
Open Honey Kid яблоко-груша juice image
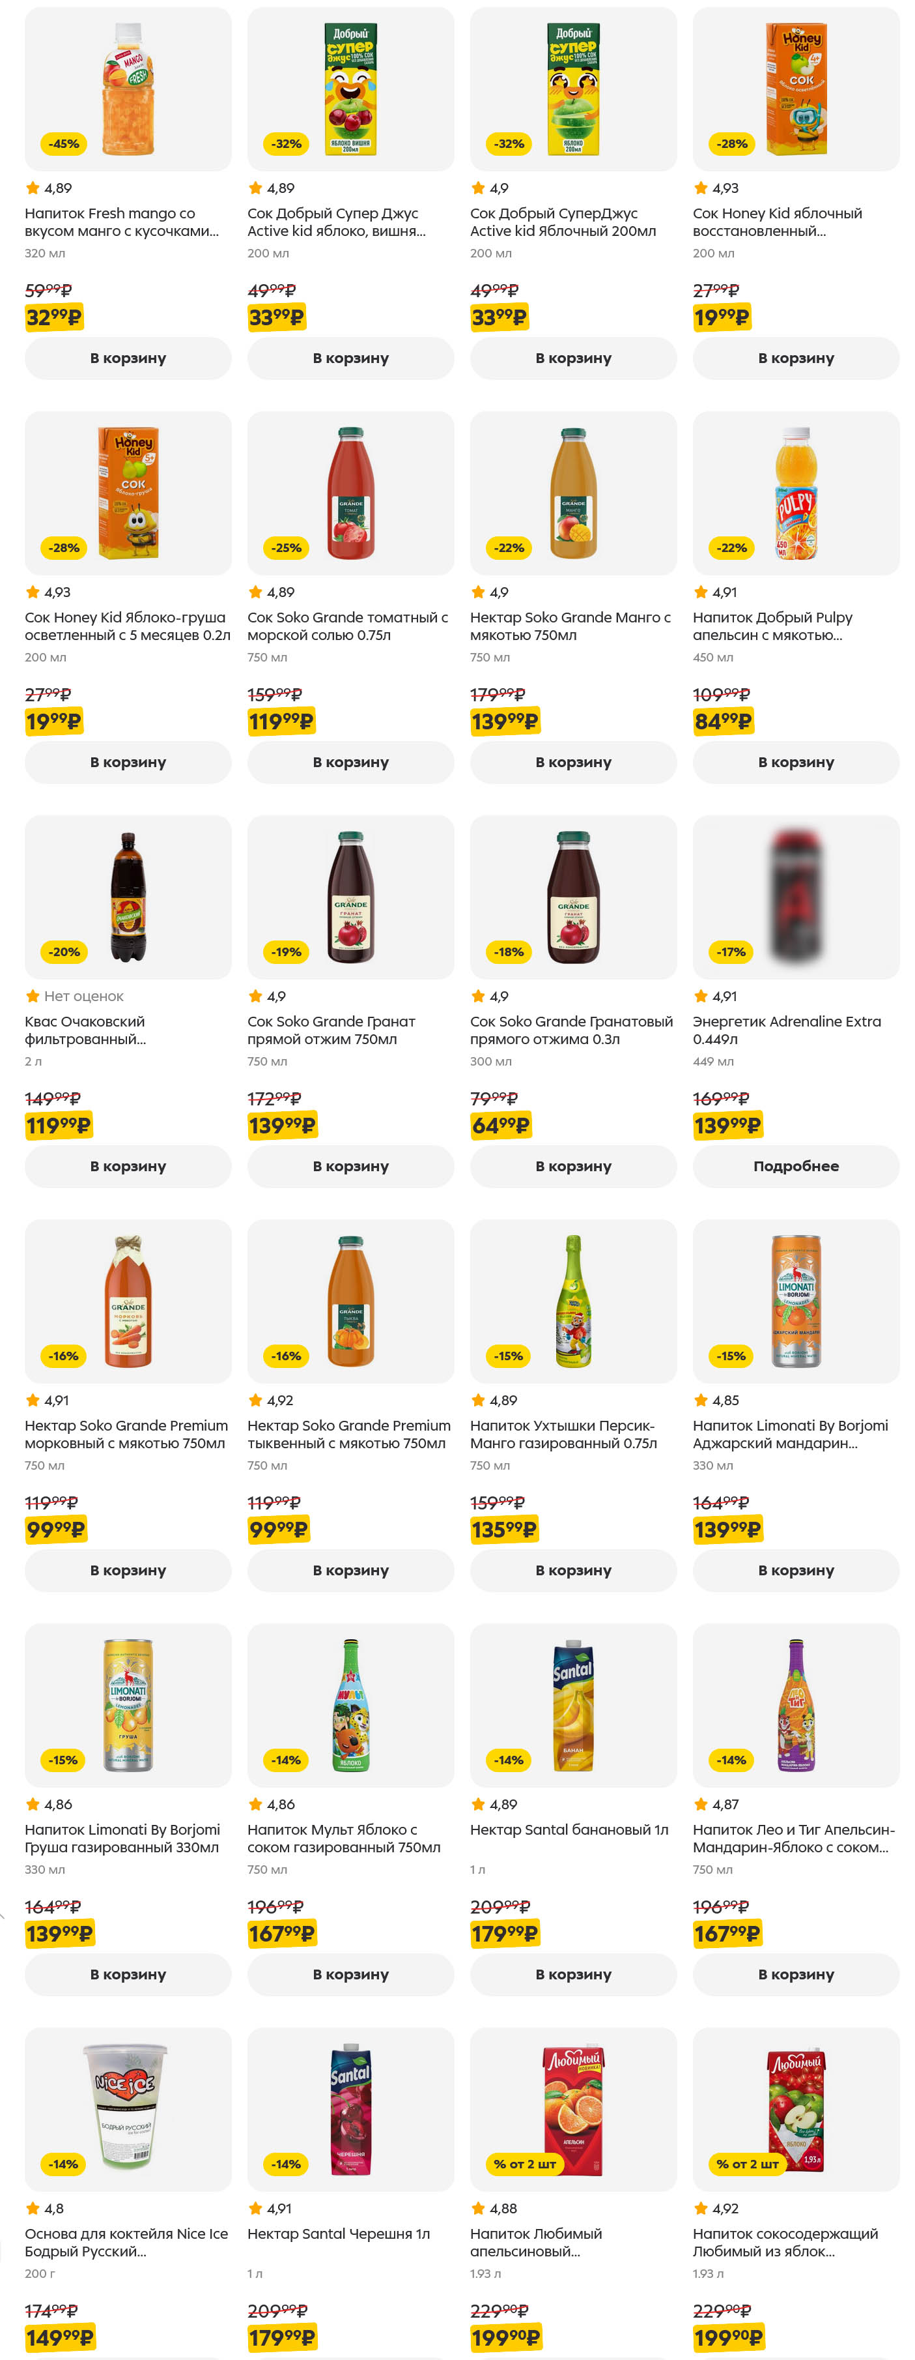coord(127,493)
